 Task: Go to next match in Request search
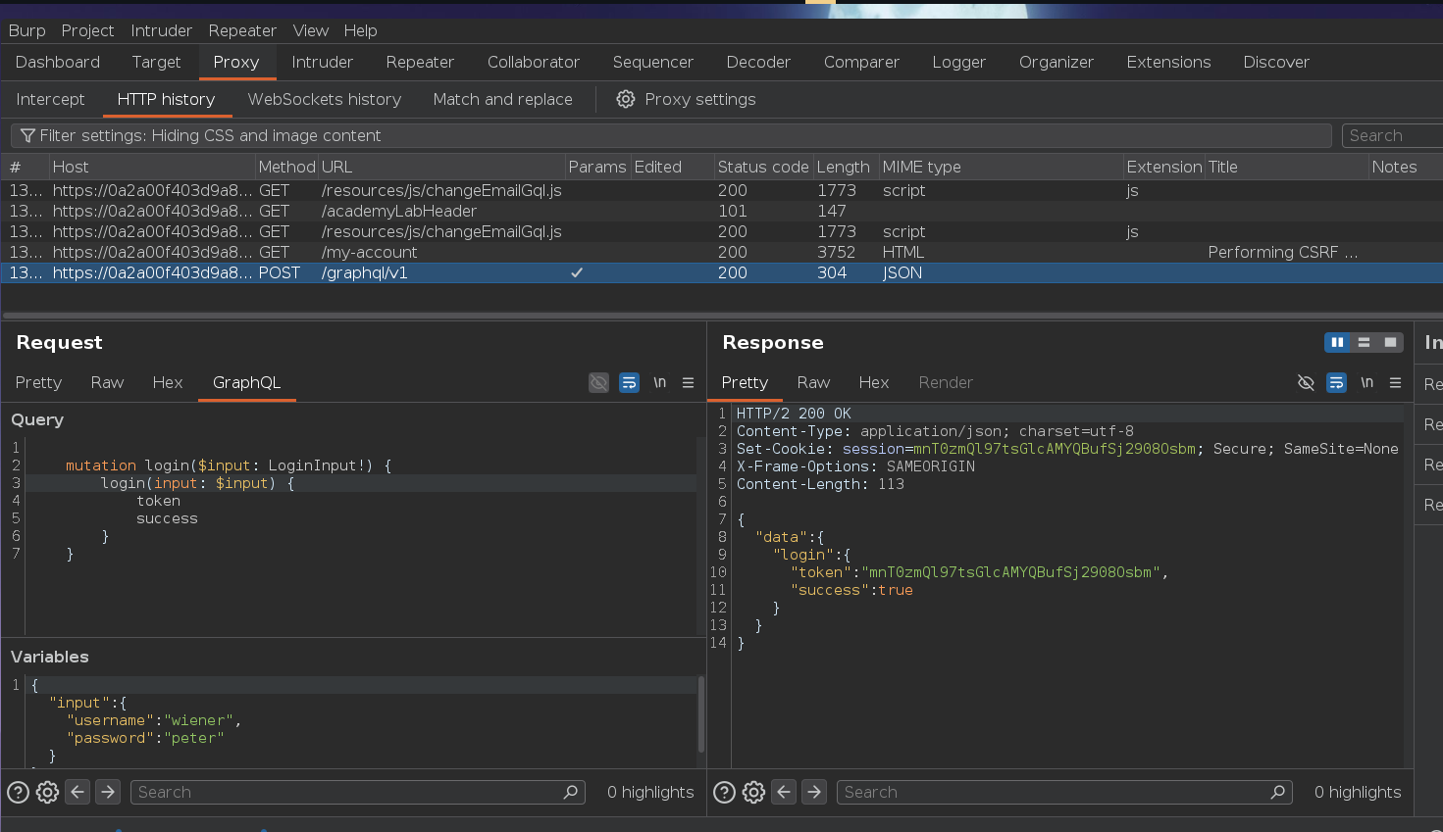108,792
